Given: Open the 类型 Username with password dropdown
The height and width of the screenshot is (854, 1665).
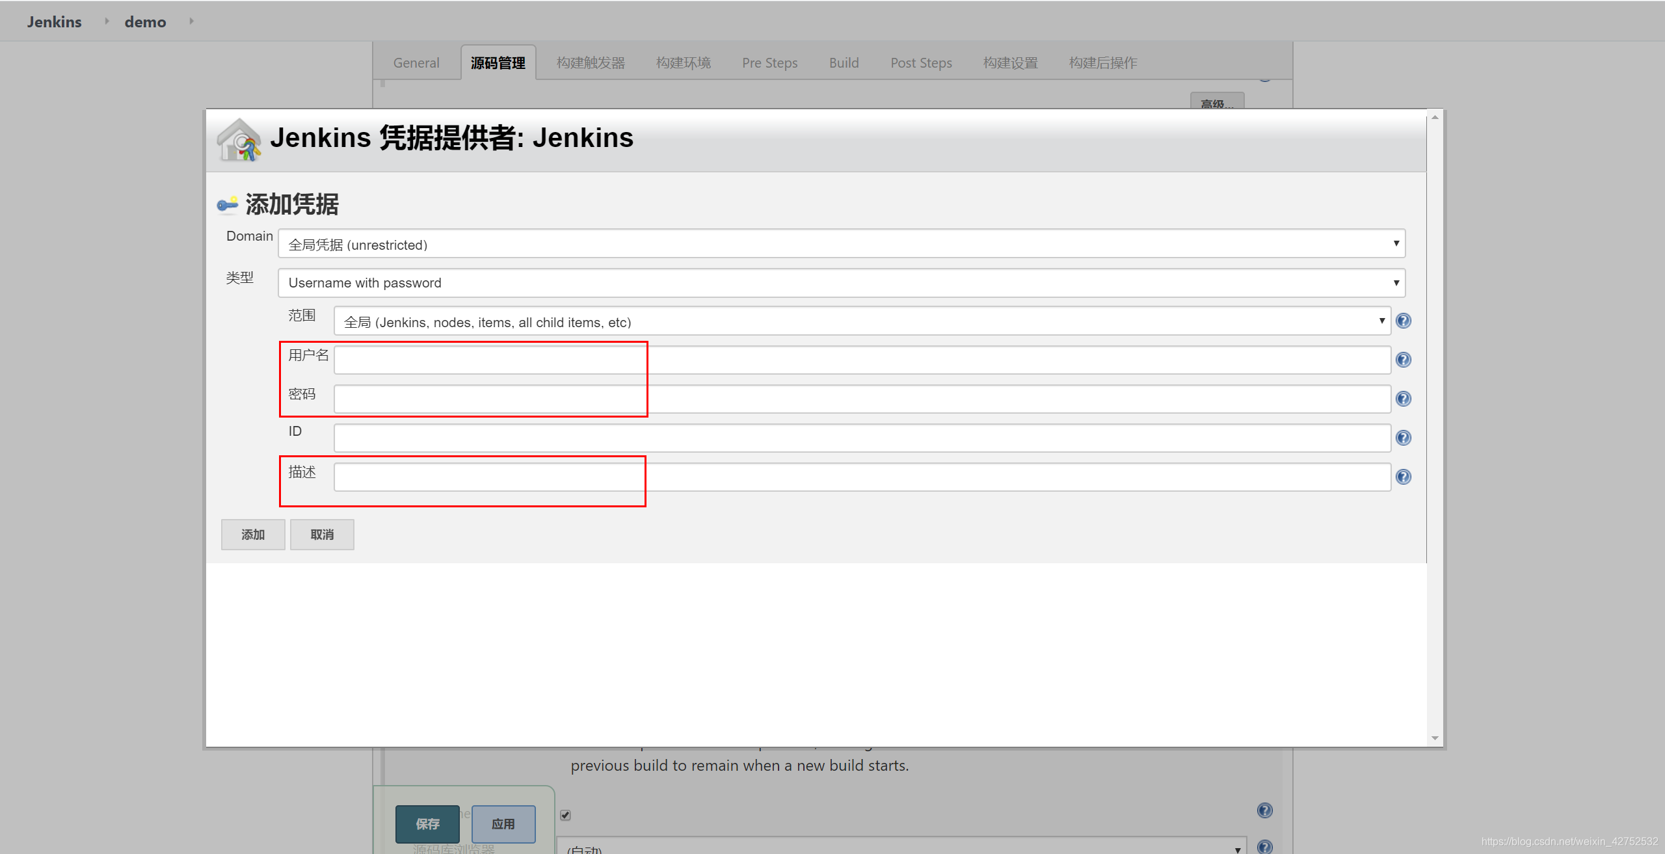Looking at the screenshot, I should tap(842, 283).
